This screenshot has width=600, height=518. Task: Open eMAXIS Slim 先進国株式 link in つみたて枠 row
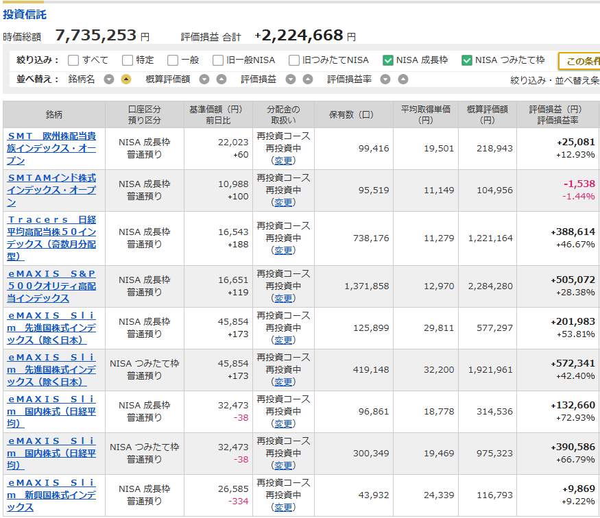51,370
